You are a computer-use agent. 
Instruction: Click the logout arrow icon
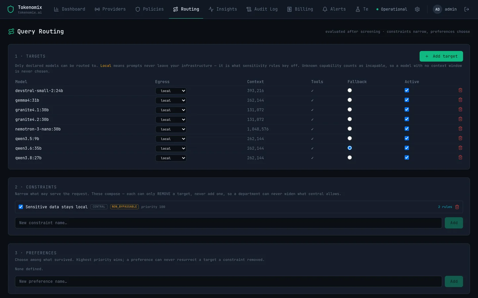tap(466, 9)
